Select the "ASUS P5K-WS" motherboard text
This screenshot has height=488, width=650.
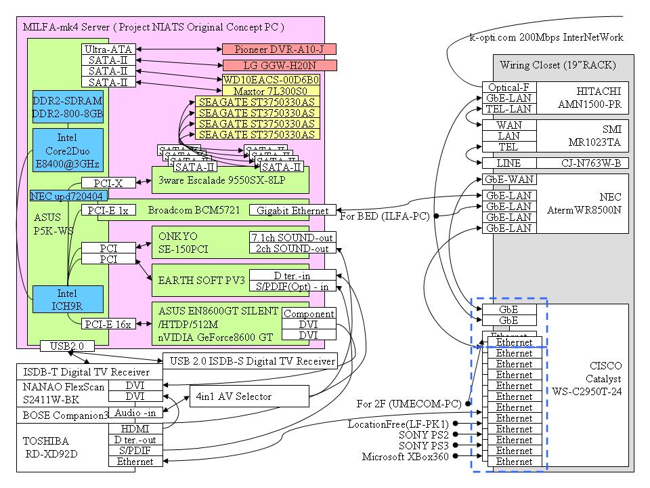pos(53,224)
